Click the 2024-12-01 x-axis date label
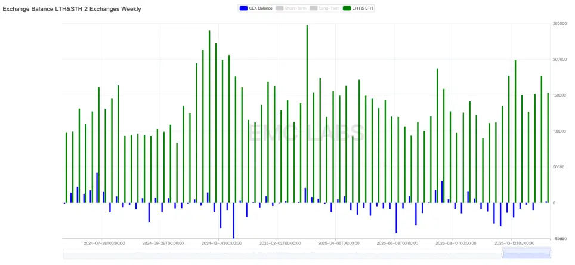 click(221, 244)
